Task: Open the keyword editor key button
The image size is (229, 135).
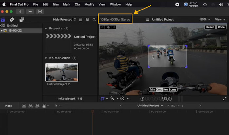Action: point(30,11)
